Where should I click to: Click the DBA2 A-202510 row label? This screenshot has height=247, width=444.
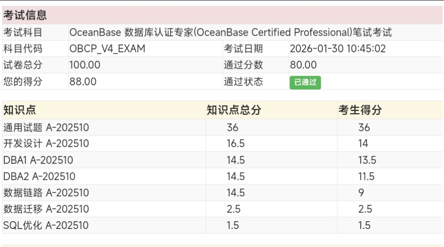(39, 176)
